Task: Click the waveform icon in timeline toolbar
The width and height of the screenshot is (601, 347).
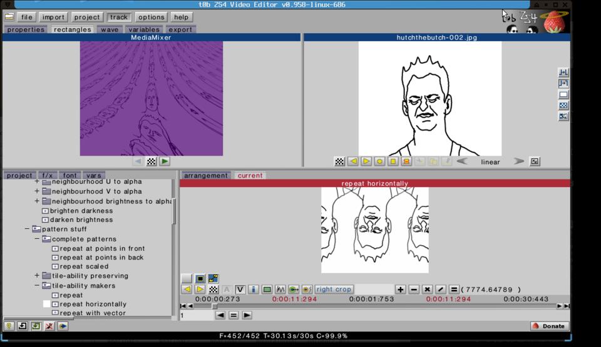Action: click(280, 289)
